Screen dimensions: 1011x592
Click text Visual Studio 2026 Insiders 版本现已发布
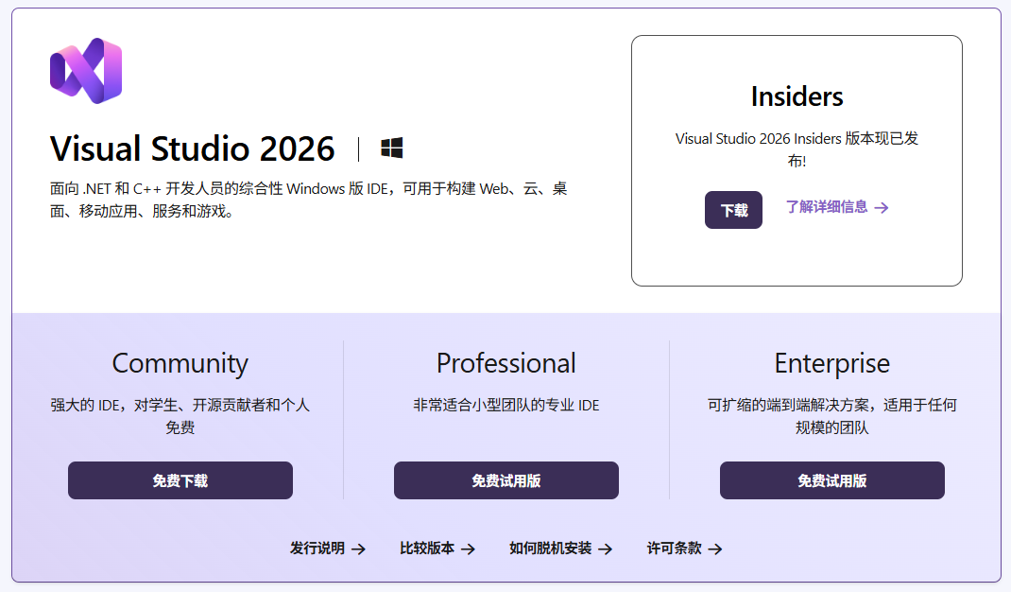pos(797,149)
